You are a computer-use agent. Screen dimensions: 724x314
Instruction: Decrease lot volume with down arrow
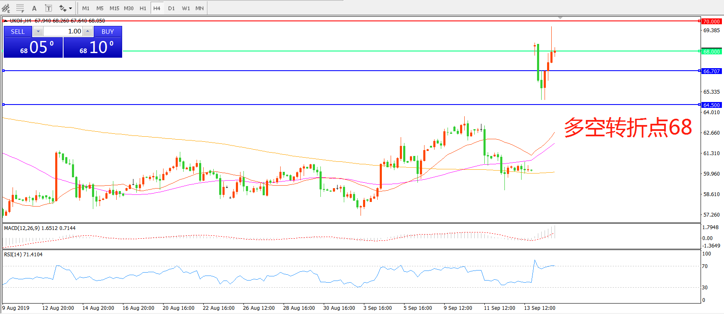(38, 31)
